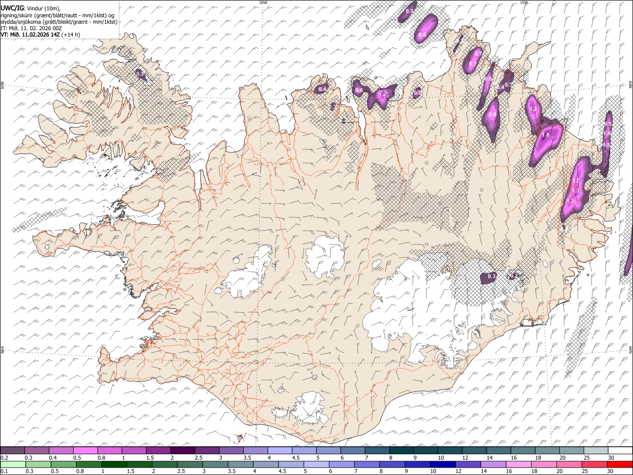This screenshot has width=633, height=475.
Task: Select the 0.8 swatch in the purple legend row
Action: point(109,450)
